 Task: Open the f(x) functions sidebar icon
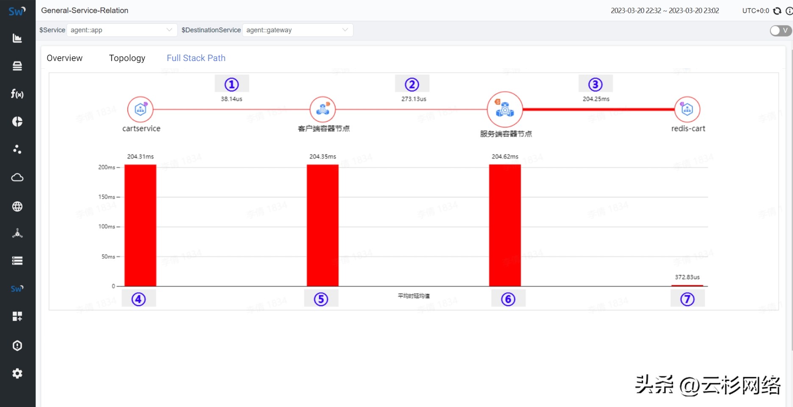pos(17,94)
